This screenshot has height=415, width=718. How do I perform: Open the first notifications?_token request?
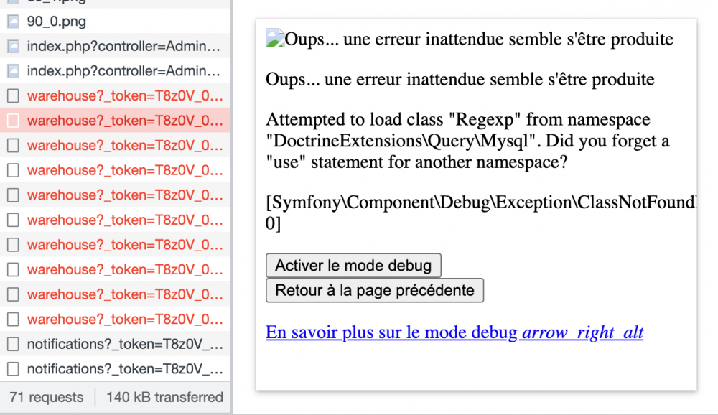coord(122,344)
